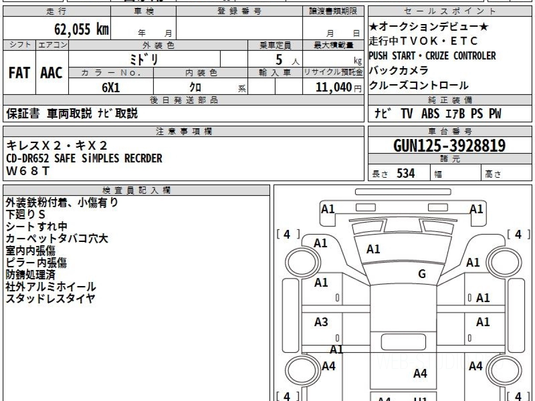
Task: Click the リサイクル預託金 header
Action: [333, 73]
